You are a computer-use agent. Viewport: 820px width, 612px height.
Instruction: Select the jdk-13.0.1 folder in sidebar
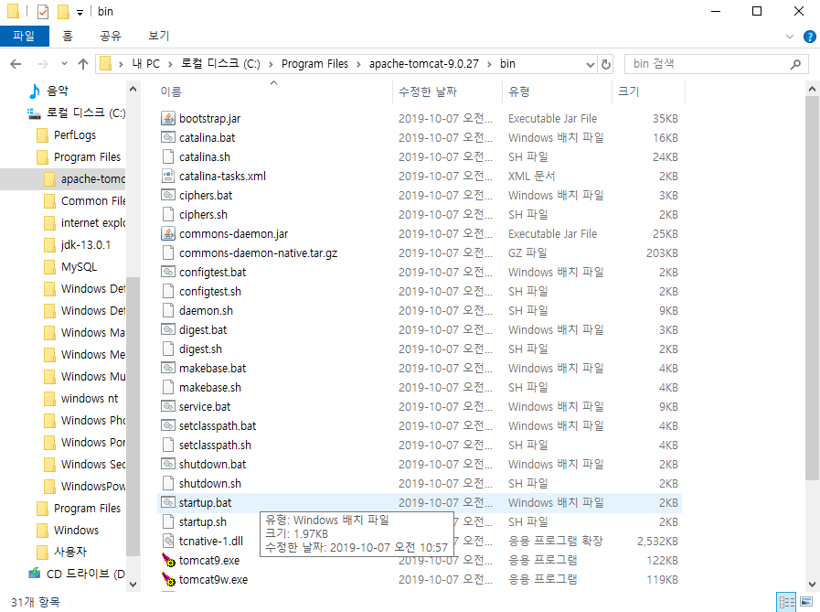[85, 245]
